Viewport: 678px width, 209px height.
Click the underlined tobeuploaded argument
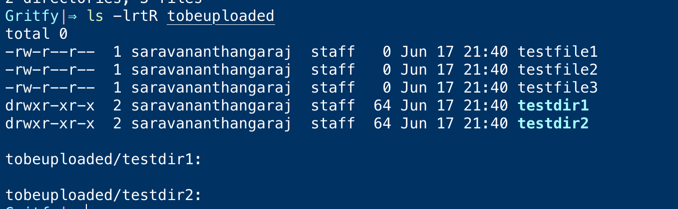(x=221, y=16)
